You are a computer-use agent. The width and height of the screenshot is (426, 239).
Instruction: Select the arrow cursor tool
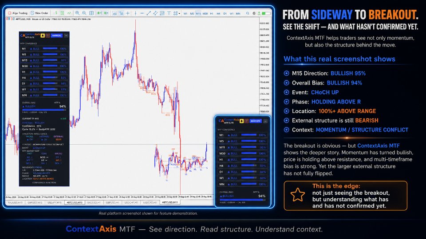(x=122, y=13)
